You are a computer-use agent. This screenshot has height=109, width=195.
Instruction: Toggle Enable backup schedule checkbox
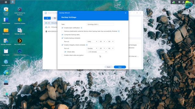62,38
